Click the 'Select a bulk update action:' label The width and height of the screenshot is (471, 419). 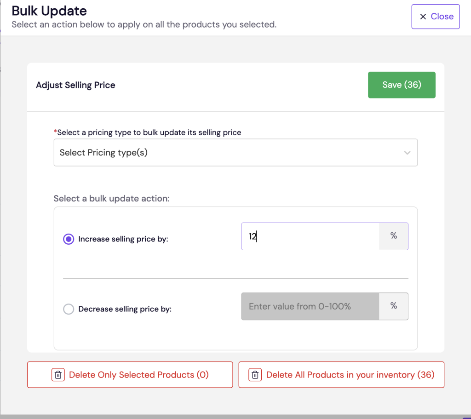tap(112, 199)
